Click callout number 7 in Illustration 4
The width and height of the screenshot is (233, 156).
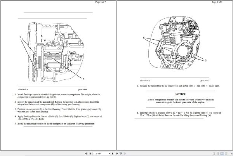(x=20, y=37)
